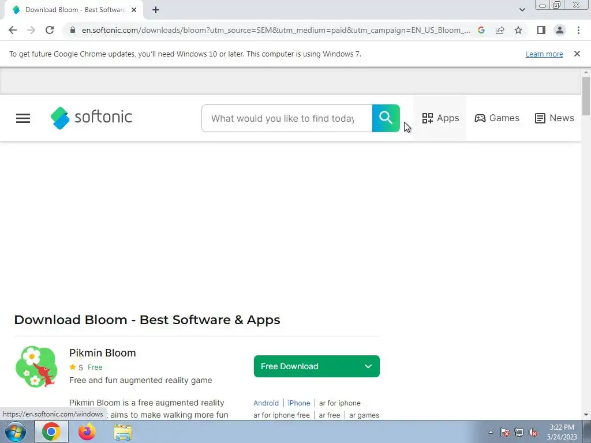Click the 'Free' license label
591x443 pixels.
click(95, 367)
